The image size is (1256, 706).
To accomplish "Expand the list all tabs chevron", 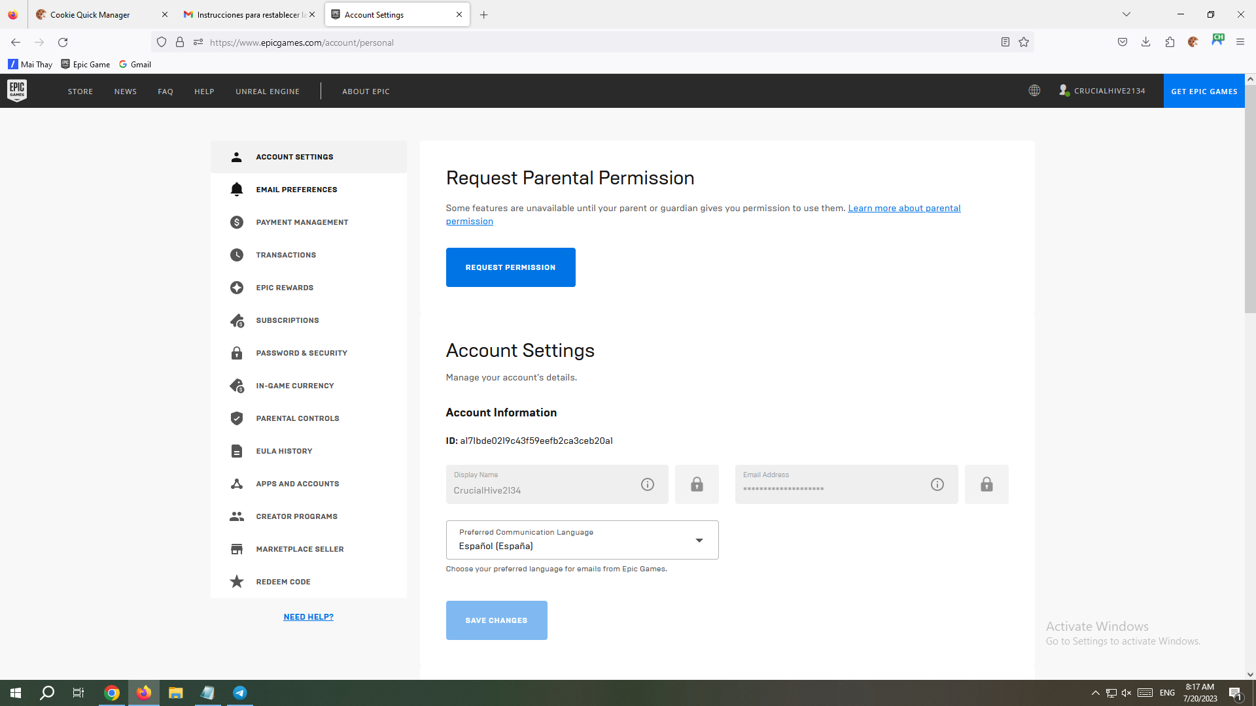I will [x=1126, y=14].
